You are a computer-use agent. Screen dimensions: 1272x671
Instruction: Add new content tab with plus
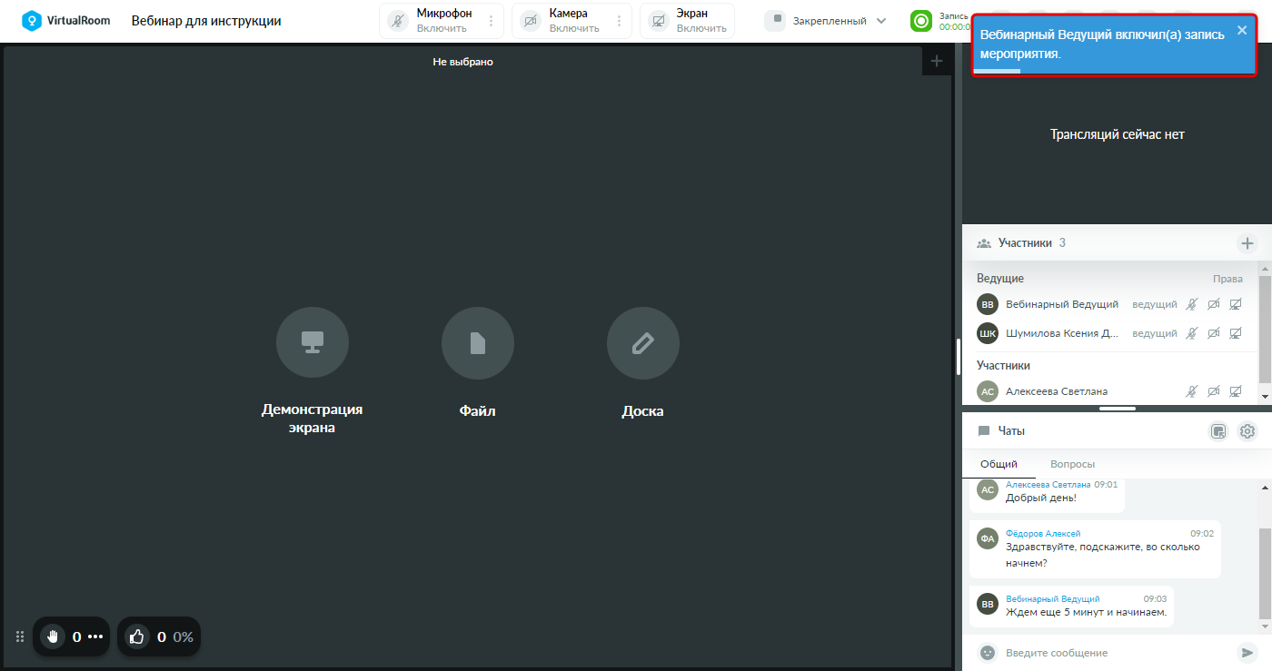click(937, 62)
